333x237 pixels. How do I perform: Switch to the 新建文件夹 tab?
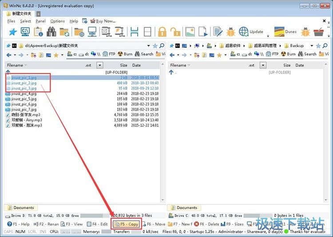point(19,14)
